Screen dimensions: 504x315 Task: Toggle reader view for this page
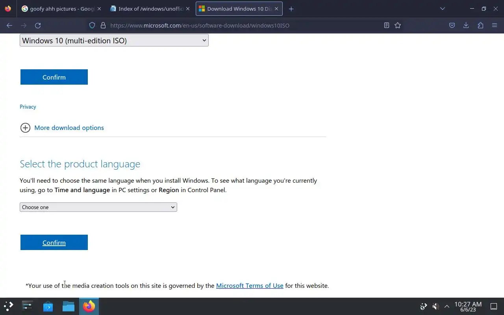pos(387,25)
